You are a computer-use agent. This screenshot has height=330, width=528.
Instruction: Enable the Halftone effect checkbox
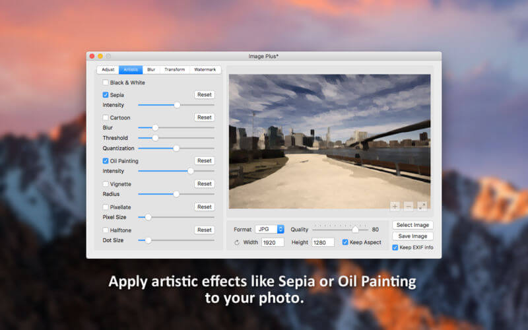click(x=106, y=230)
